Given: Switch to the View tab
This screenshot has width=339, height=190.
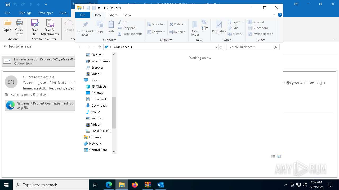Looking at the screenshot, I should click(x=128, y=15).
